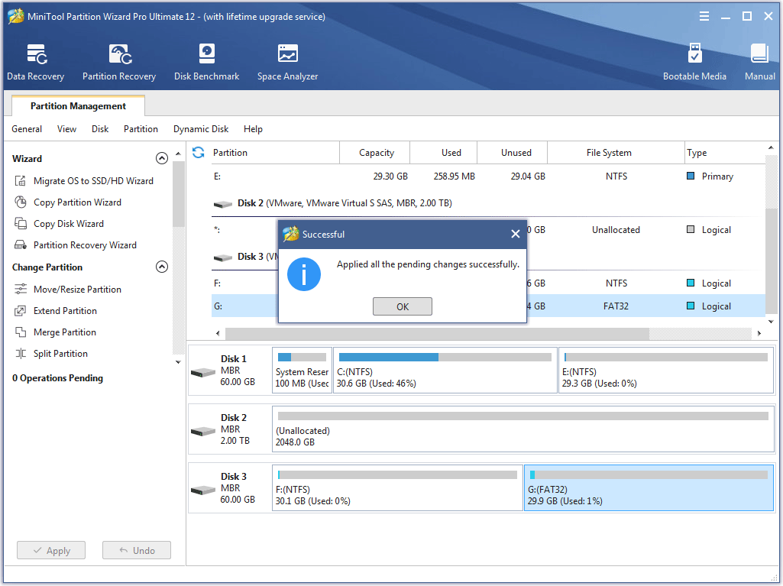The height and width of the screenshot is (586, 783).
Task: Click the Migrate OS to SSD/HD Wizard icon
Action: tap(21, 181)
